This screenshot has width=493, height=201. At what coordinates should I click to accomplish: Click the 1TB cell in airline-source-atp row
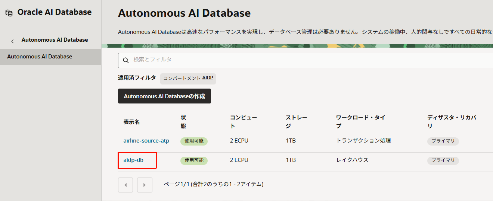pyautogui.click(x=291, y=141)
